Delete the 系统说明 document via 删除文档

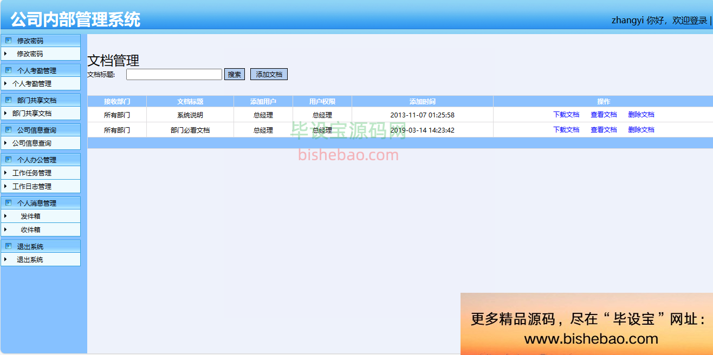click(x=641, y=115)
